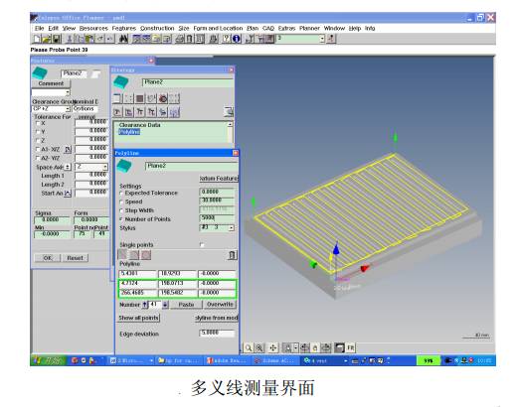Click the Fit view icon below CAD view
This screenshot has width=516, height=407.
coord(350,347)
